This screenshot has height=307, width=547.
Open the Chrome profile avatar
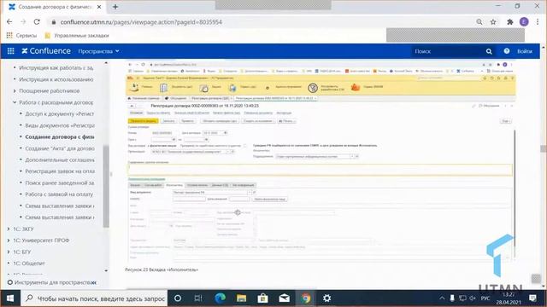pos(524,22)
